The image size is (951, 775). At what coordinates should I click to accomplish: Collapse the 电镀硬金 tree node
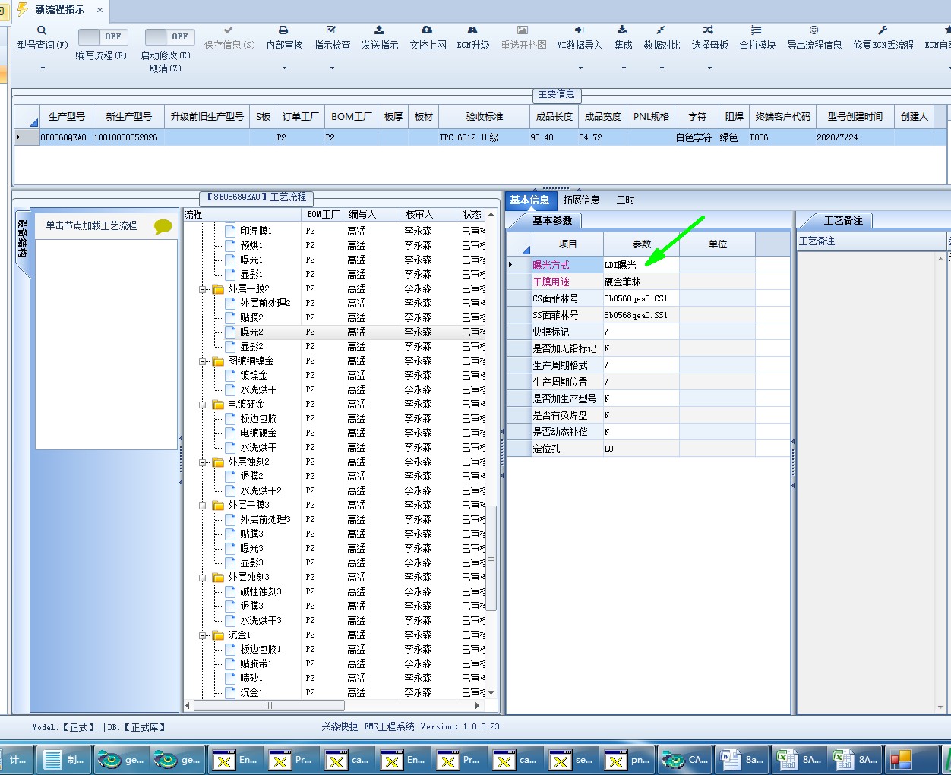click(203, 405)
